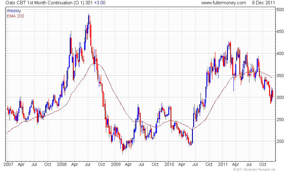Click the 'Weekly' legend label
Image resolution: width=301 pixels, height=172 pixels.
(14, 11)
